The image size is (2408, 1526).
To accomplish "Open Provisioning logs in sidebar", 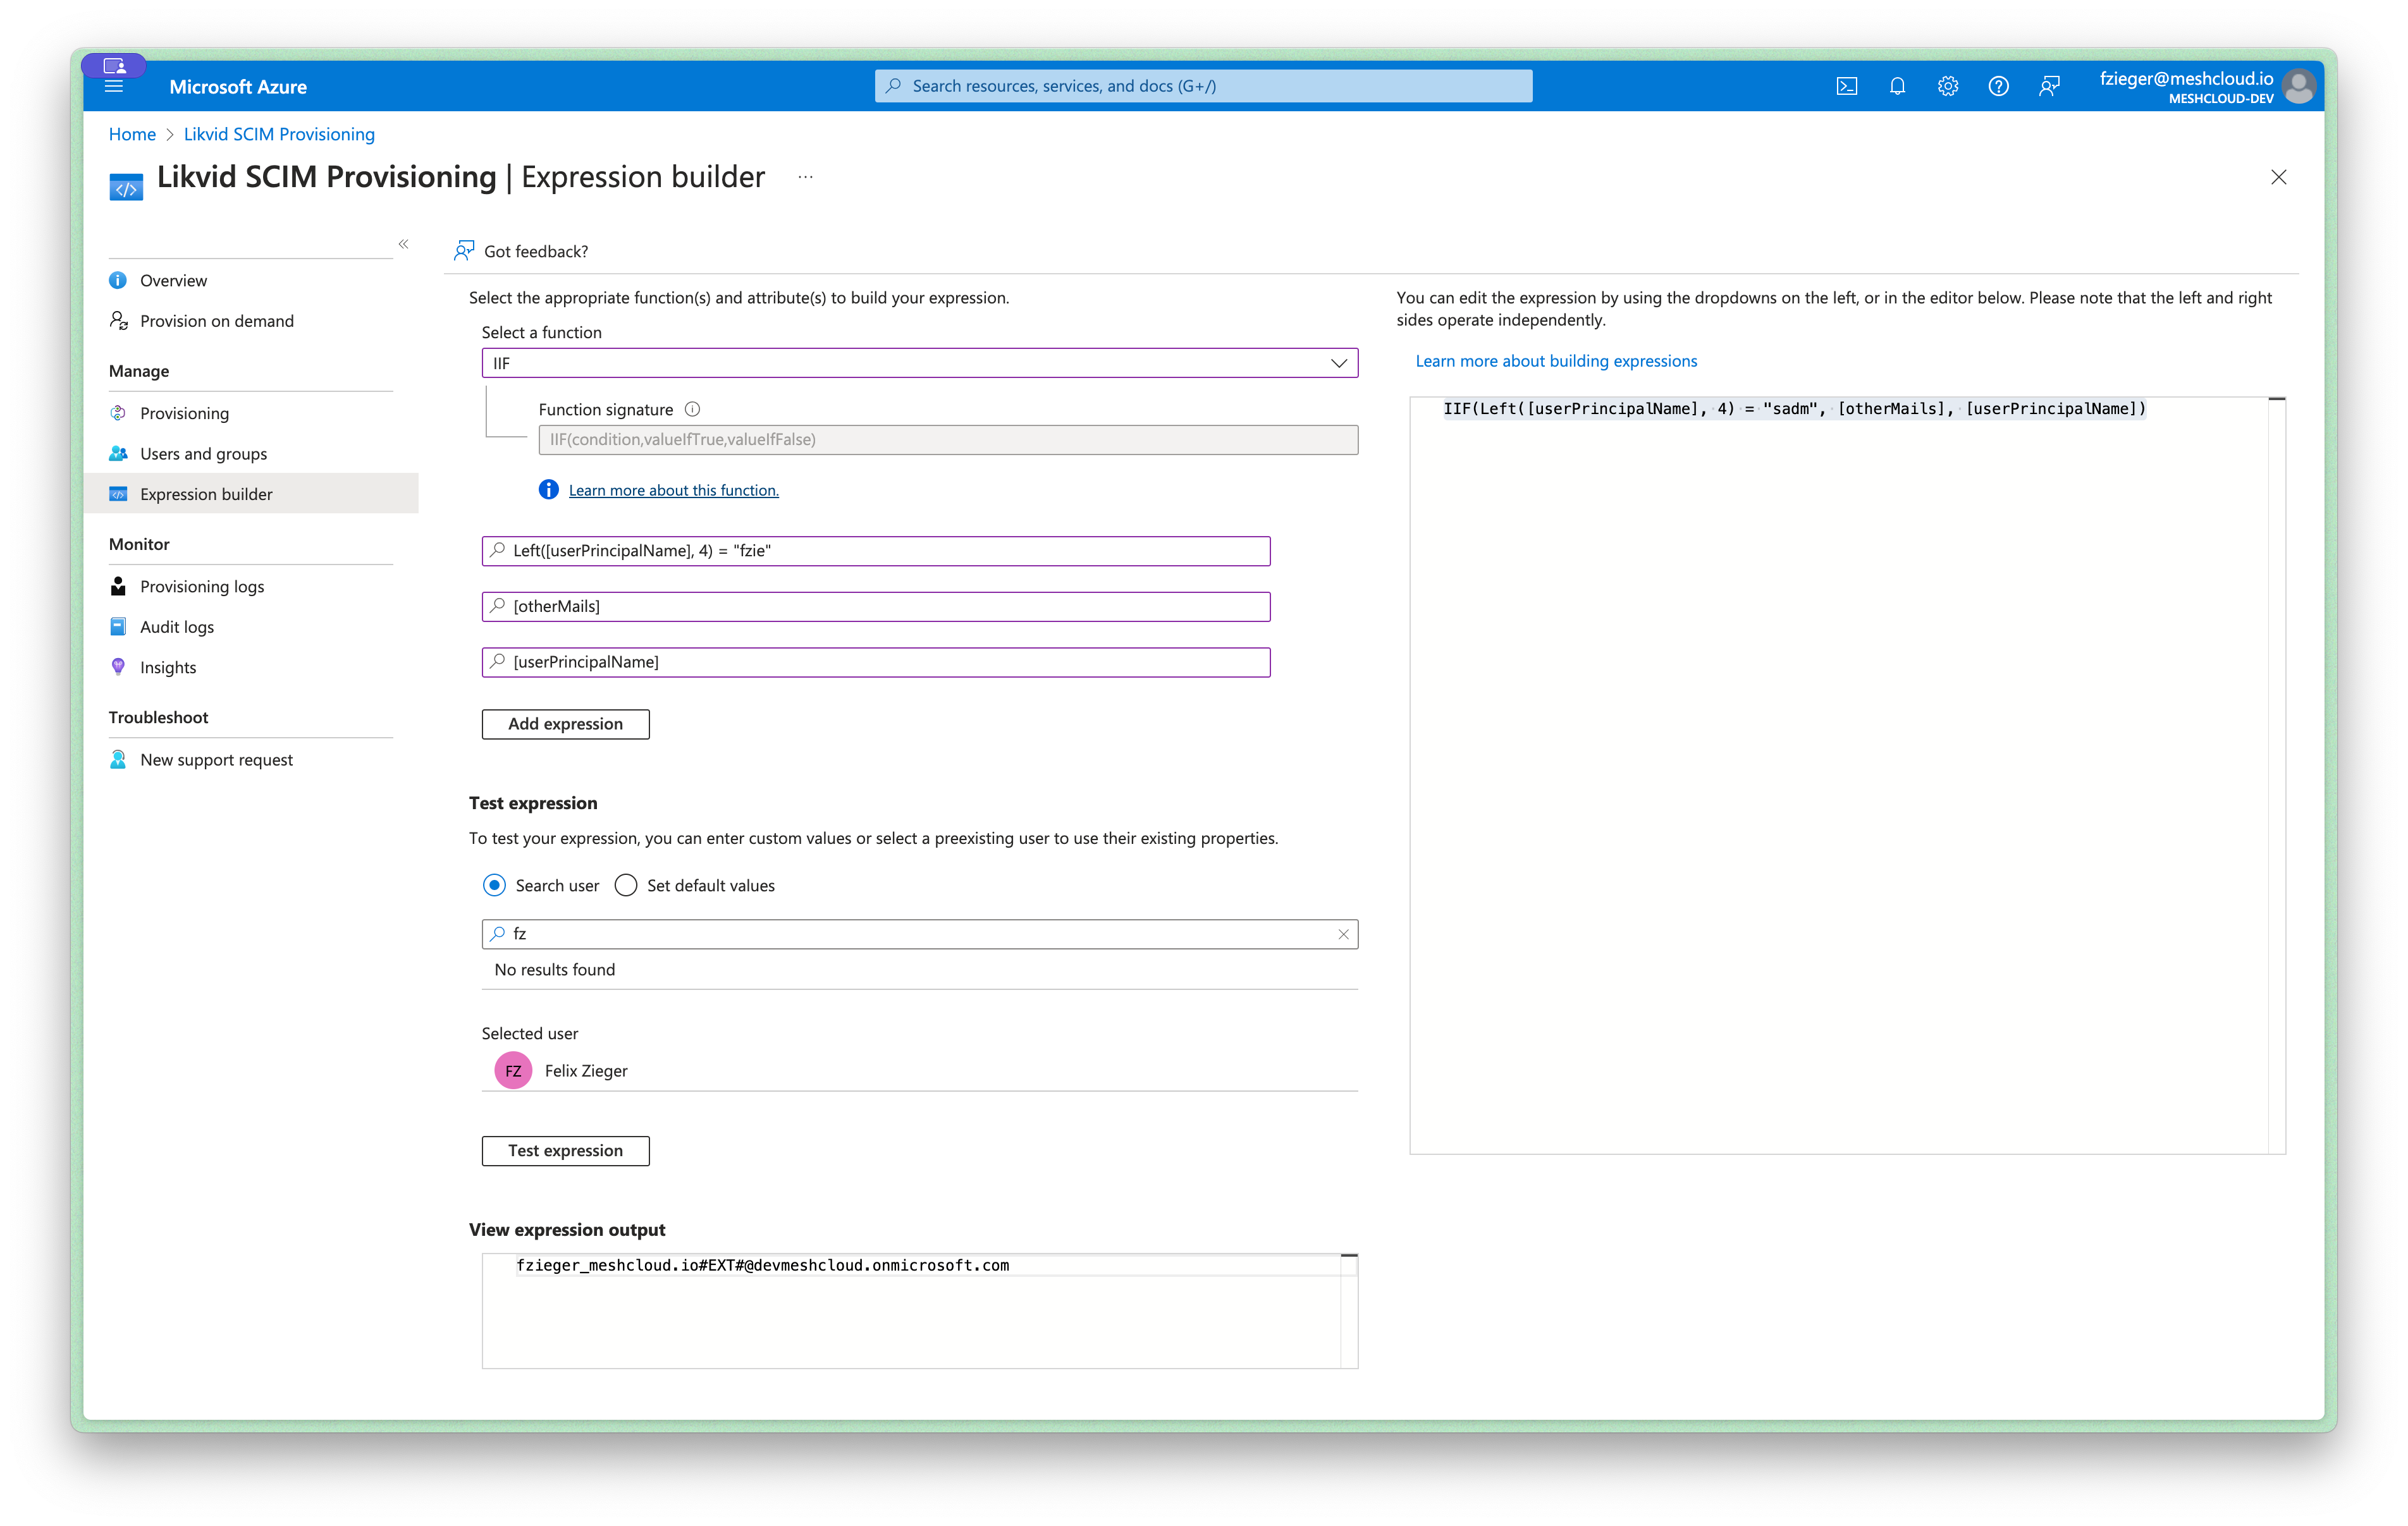I will point(202,586).
